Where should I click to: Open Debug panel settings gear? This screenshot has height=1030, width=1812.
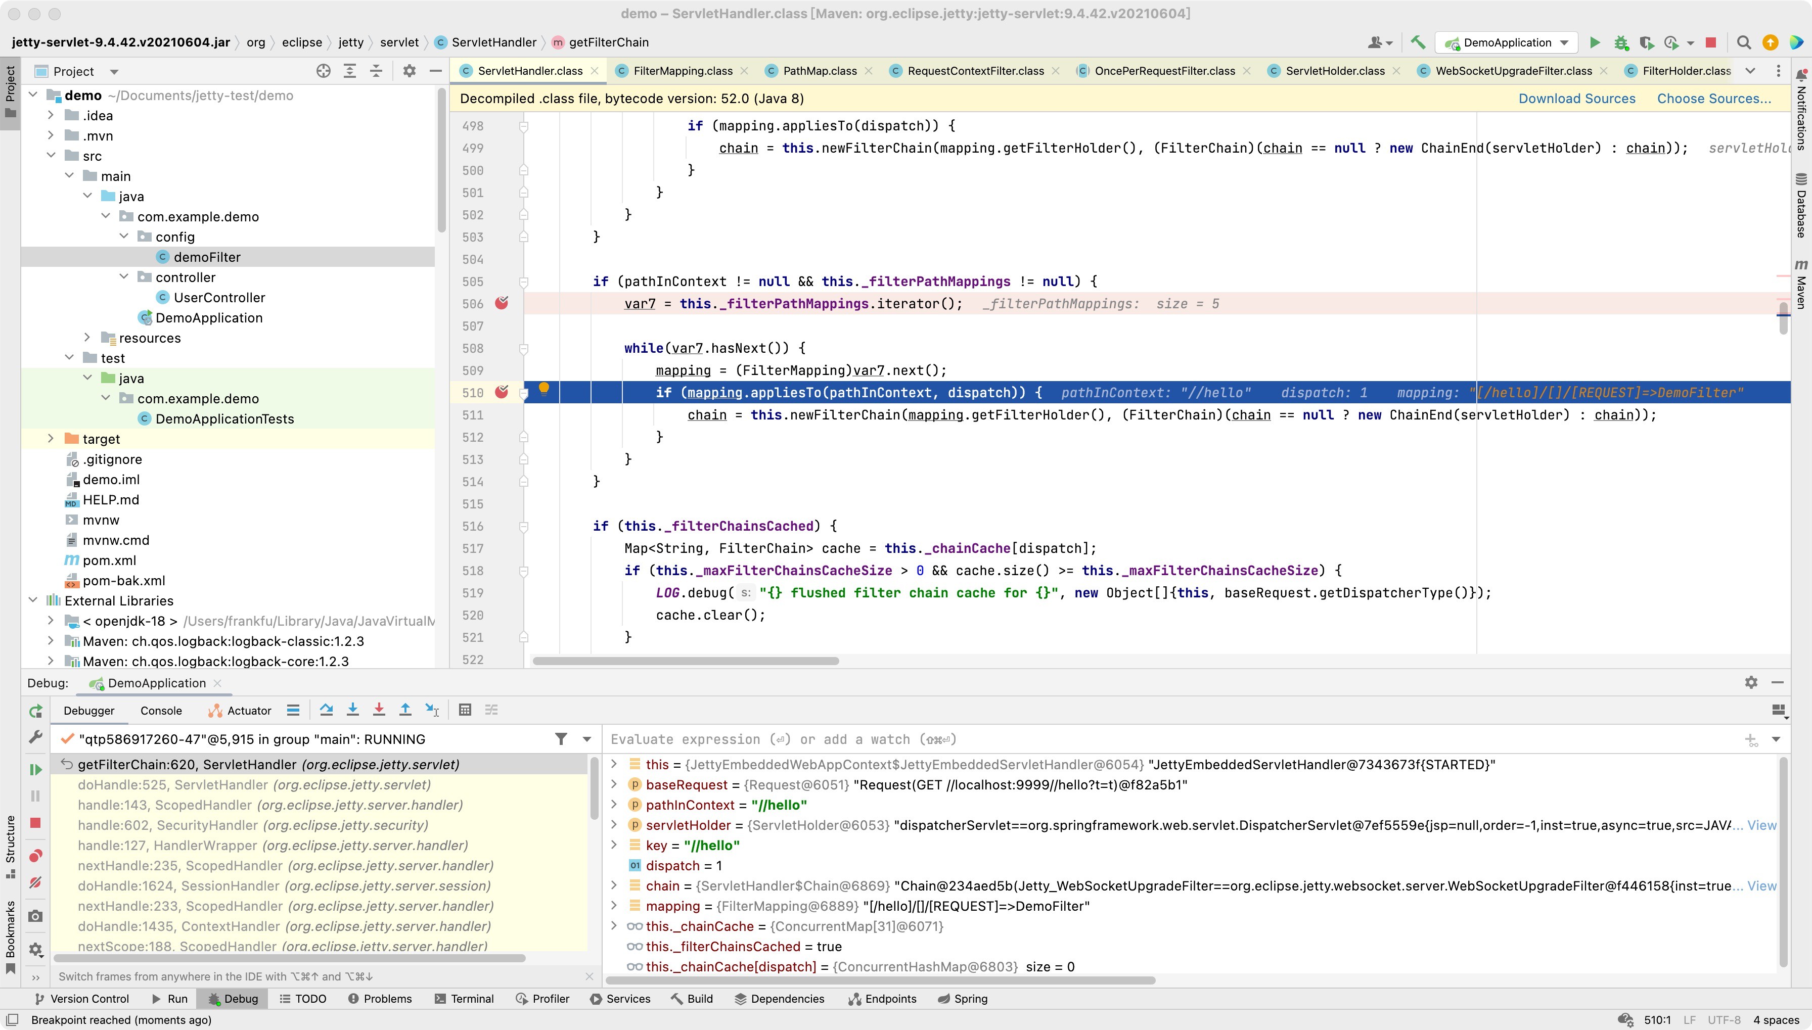tap(1751, 683)
